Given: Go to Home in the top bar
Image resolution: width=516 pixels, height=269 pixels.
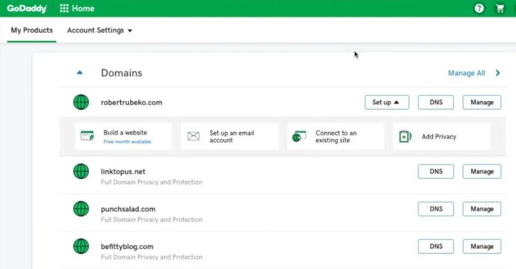Looking at the screenshot, I should [83, 9].
